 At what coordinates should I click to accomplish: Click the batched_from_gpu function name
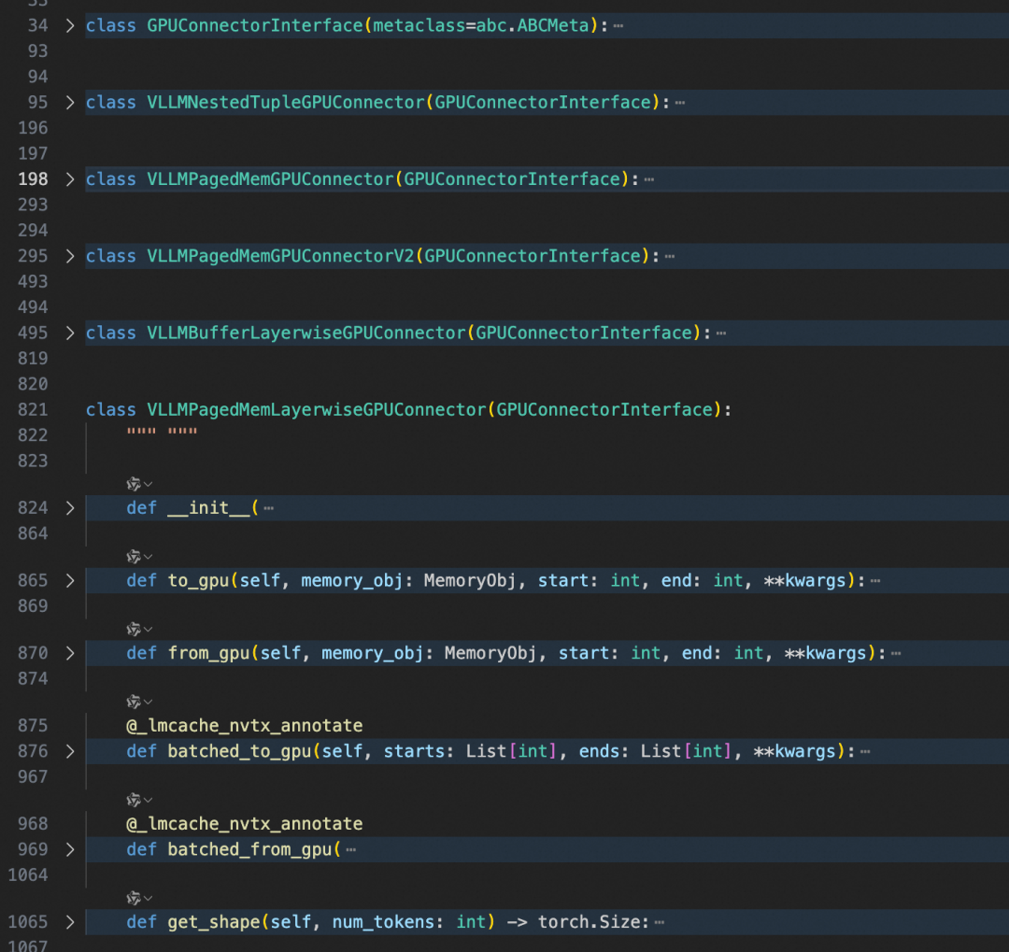(249, 849)
